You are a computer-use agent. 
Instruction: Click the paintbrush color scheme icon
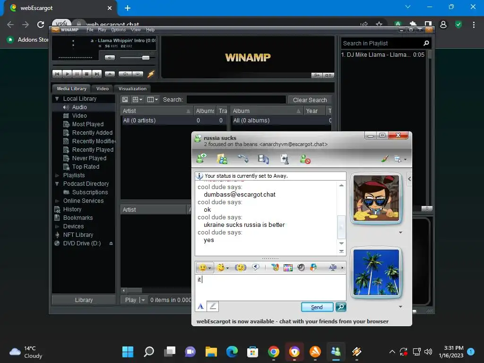[x=385, y=159]
